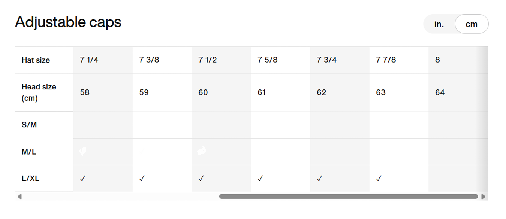The height and width of the screenshot is (219, 506).
Task: Click the L/XL checkmark under size 61
Action: [260, 179]
